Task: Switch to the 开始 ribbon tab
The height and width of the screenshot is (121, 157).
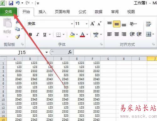Action: 26,12
